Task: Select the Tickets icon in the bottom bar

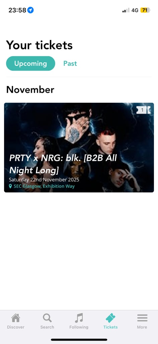Action: click(110, 318)
